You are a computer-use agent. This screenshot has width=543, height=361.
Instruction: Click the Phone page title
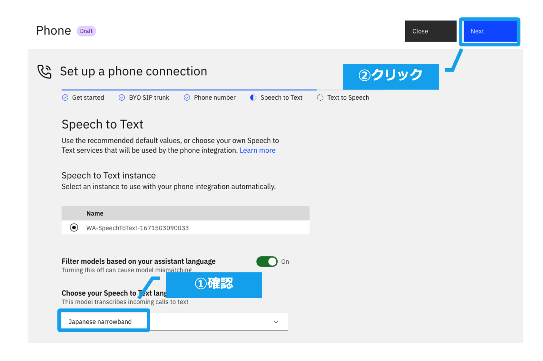click(x=54, y=31)
